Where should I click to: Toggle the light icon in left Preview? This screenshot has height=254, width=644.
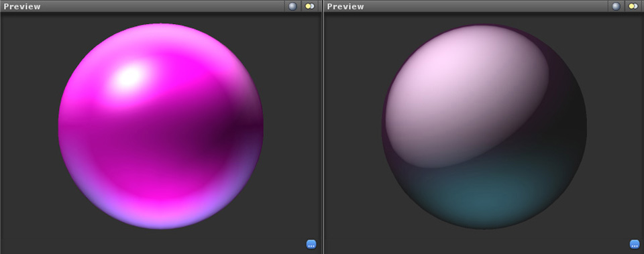point(310,6)
